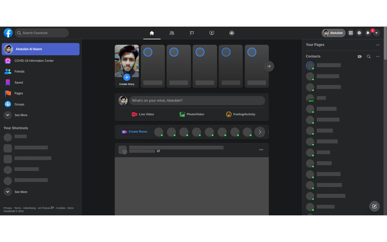Viewport: 387px width, 242px height.
Task: Click the What's on your mind field
Action: point(197,101)
